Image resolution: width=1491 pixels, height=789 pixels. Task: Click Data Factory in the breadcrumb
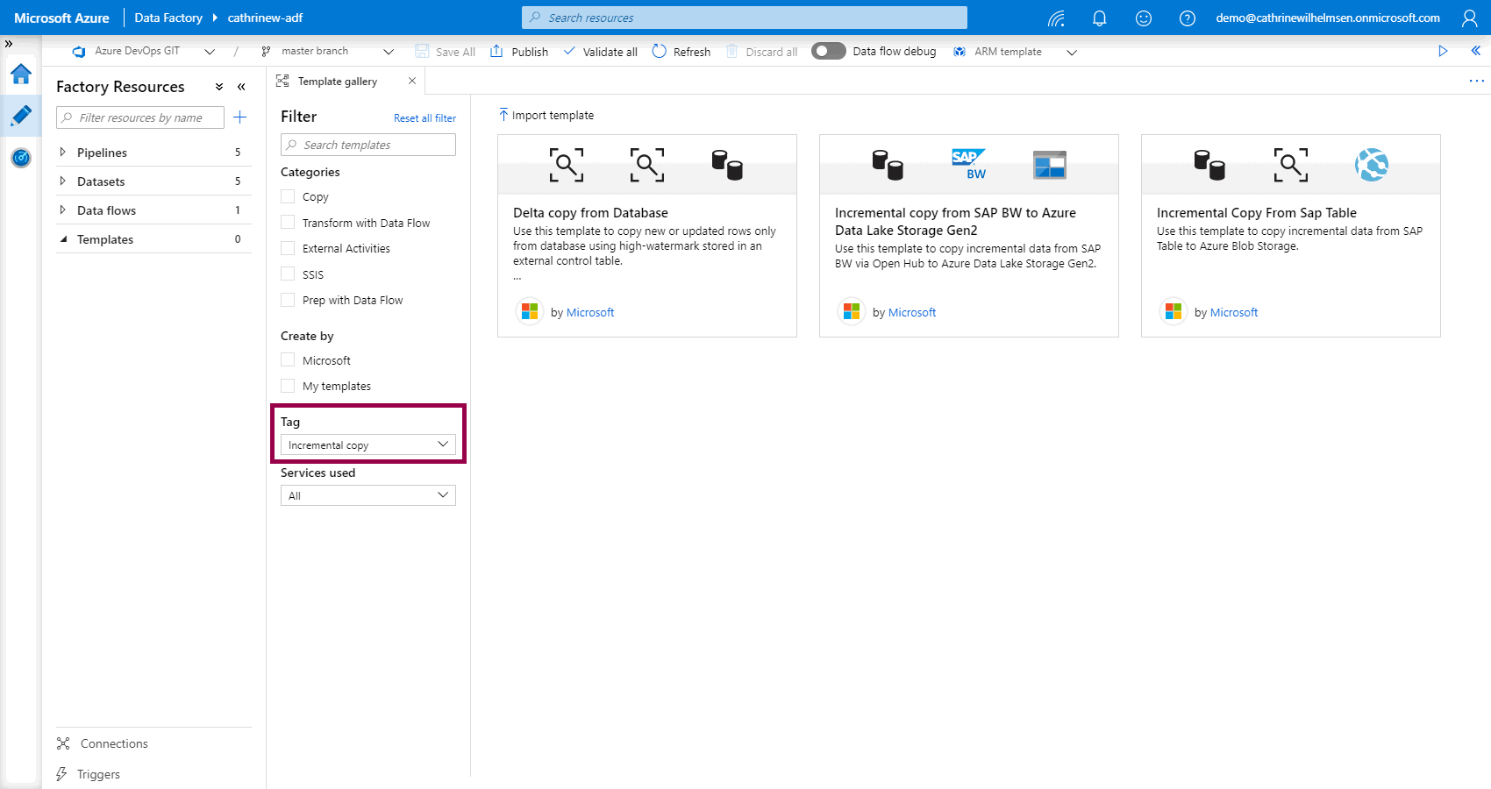click(x=168, y=17)
